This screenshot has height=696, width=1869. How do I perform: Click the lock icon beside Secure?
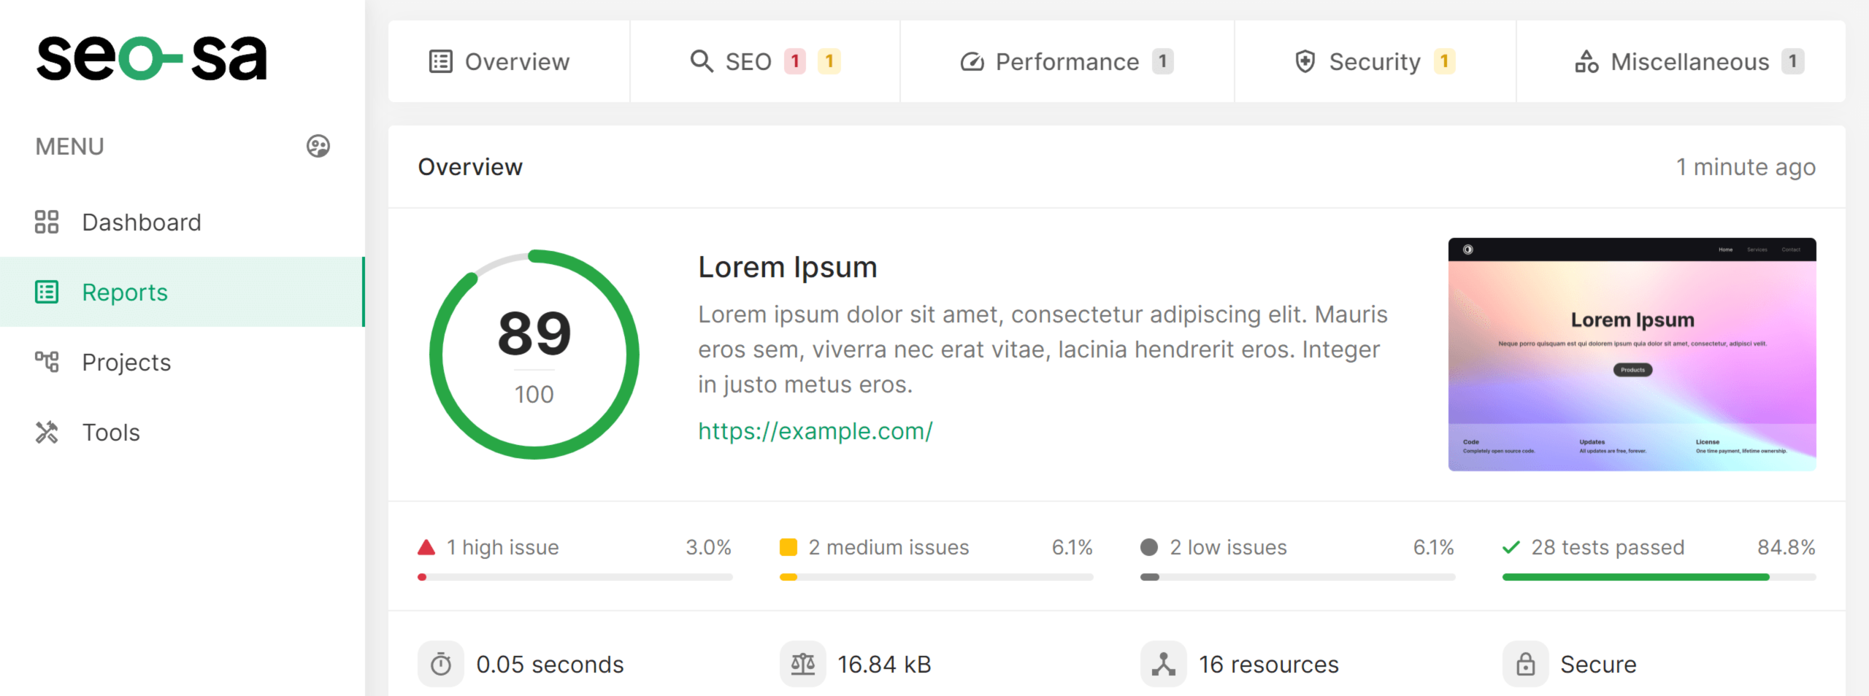click(x=1527, y=664)
